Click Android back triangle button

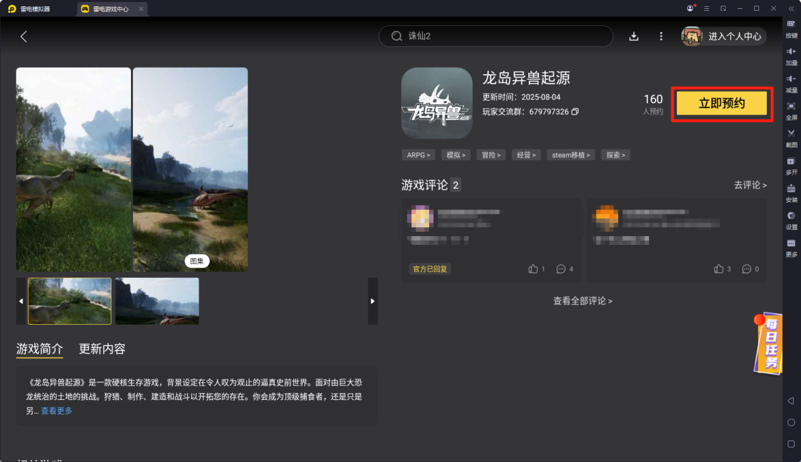pos(791,401)
